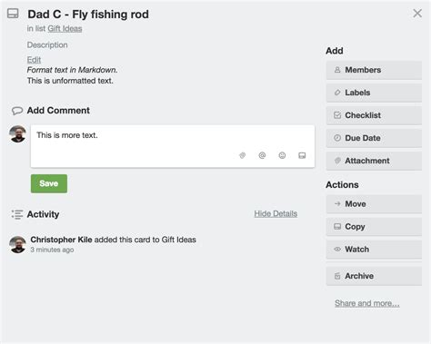Open the Due Date picker
The width and height of the screenshot is (431, 344).
(374, 138)
